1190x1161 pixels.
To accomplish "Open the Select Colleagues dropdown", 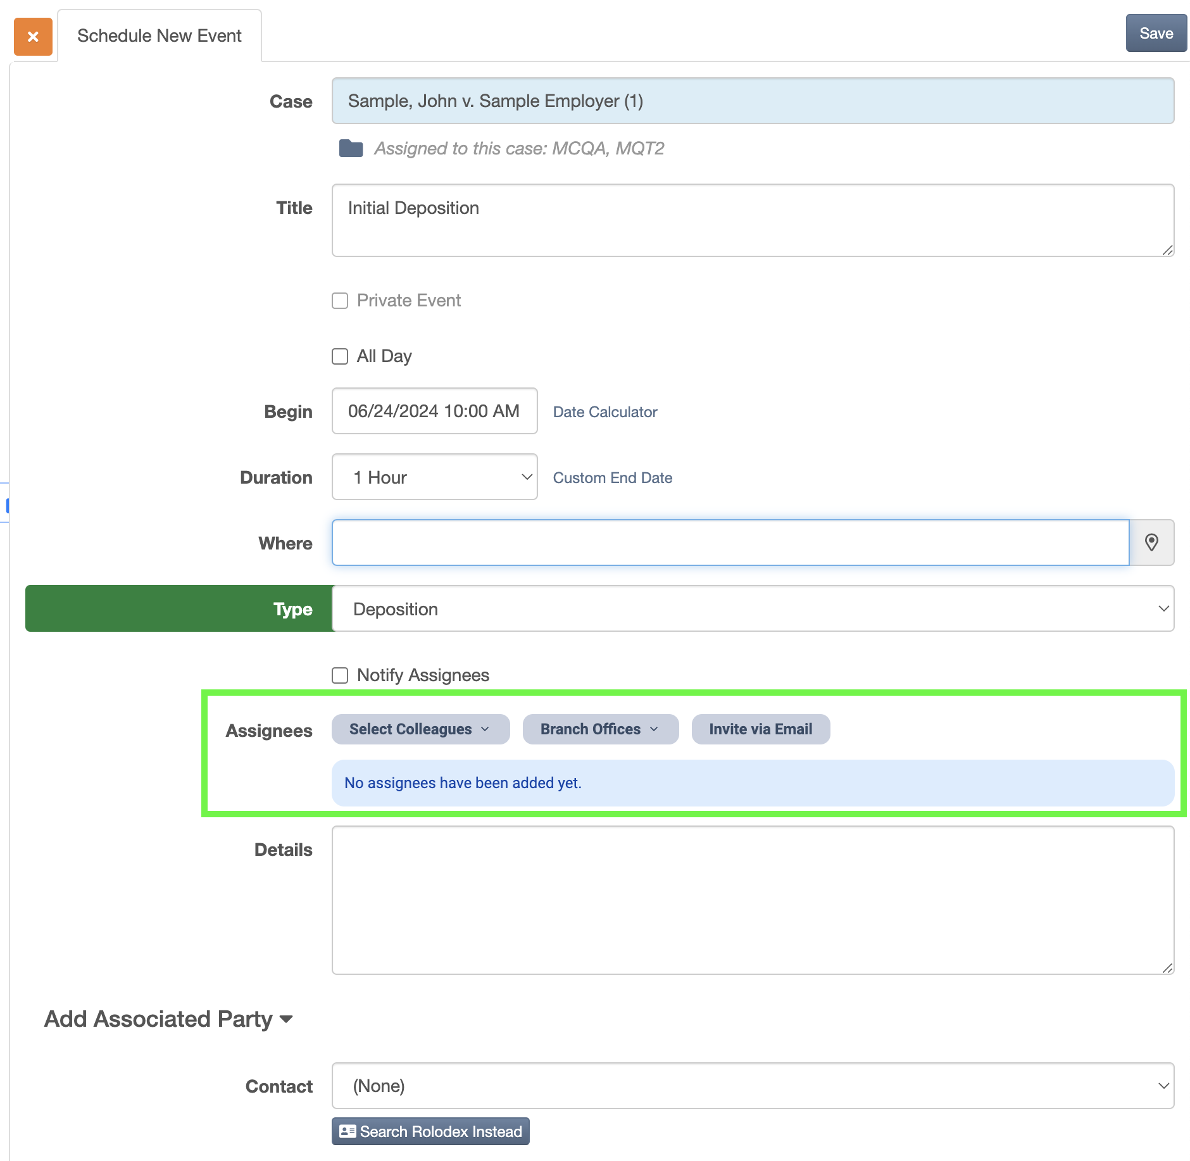I will tap(420, 729).
